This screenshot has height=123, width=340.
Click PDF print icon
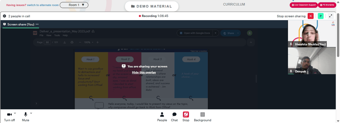click(72, 42)
